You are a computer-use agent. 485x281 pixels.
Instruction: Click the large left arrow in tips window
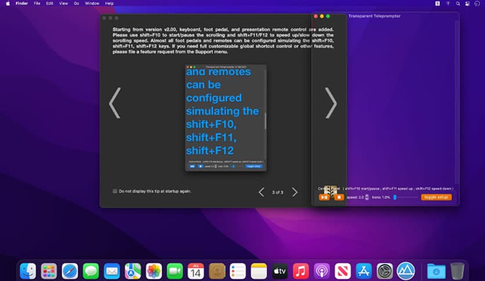pyautogui.click(x=115, y=103)
